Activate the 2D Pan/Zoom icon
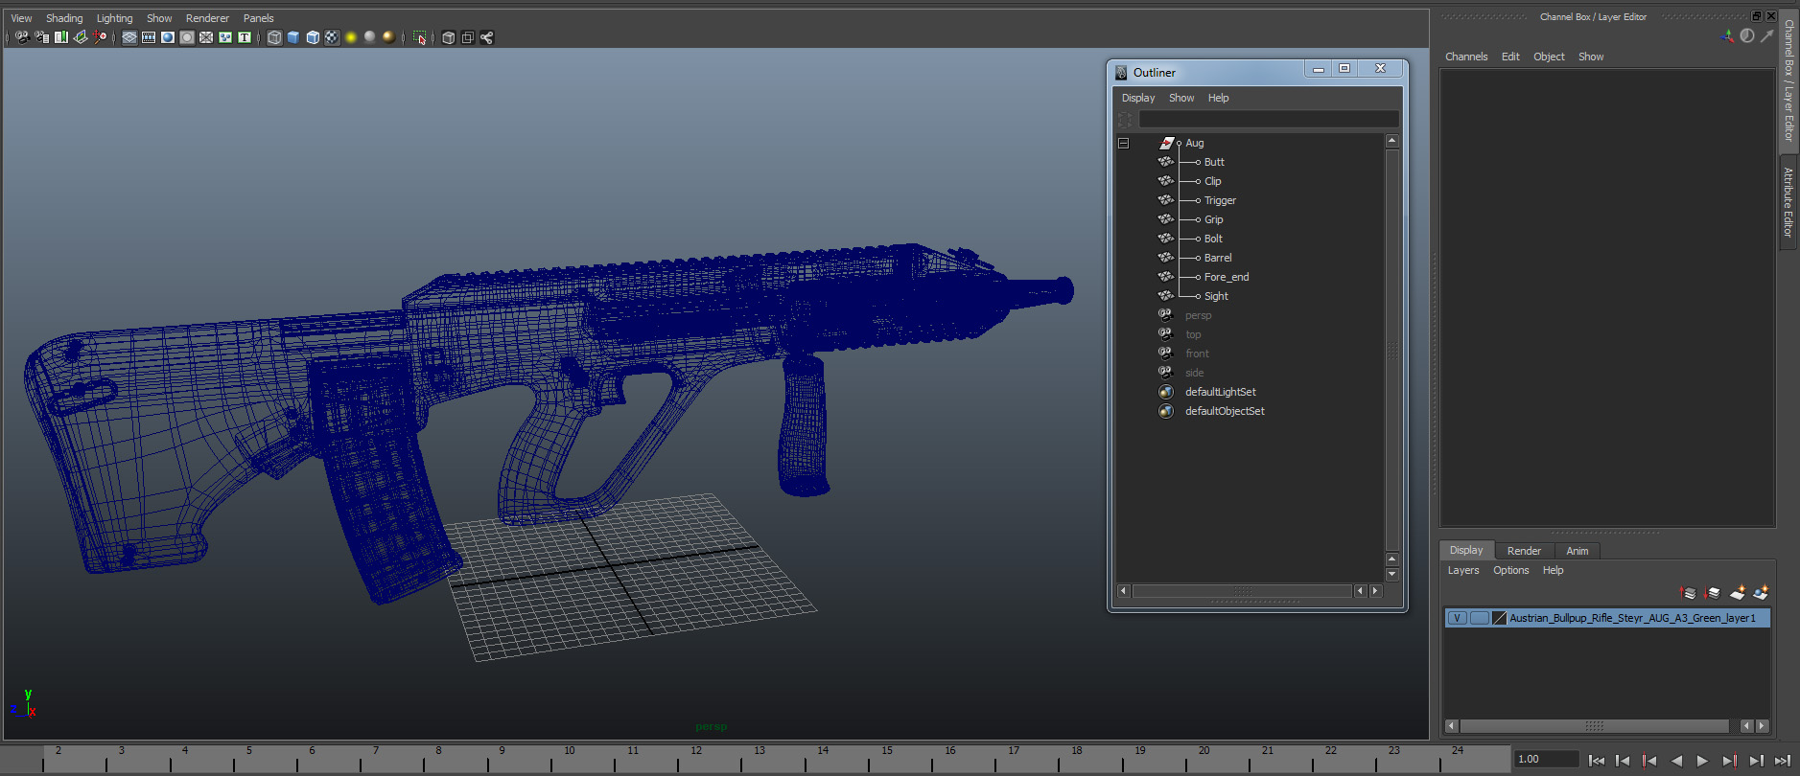 (x=100, y=37)
